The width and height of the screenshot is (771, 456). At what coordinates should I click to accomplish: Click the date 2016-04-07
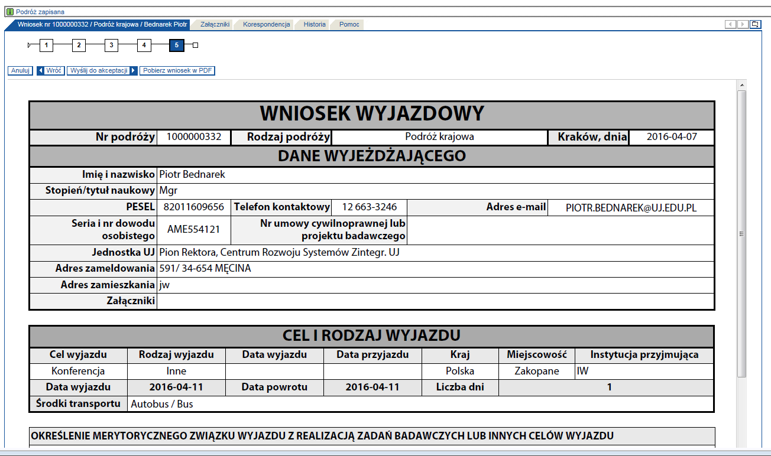(x=672, y=137)
